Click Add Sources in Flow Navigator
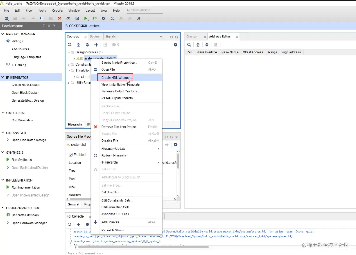 20,49
